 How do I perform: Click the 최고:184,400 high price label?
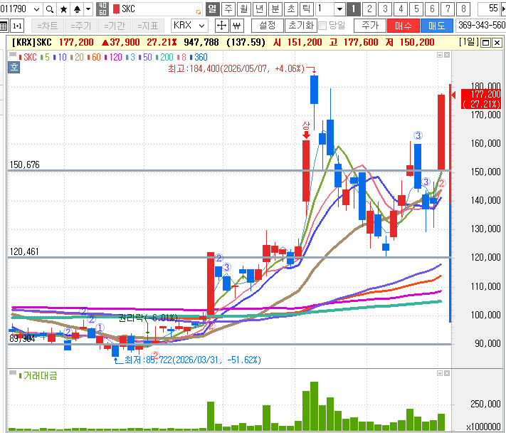pyautogui.click(x=236, y=68)
